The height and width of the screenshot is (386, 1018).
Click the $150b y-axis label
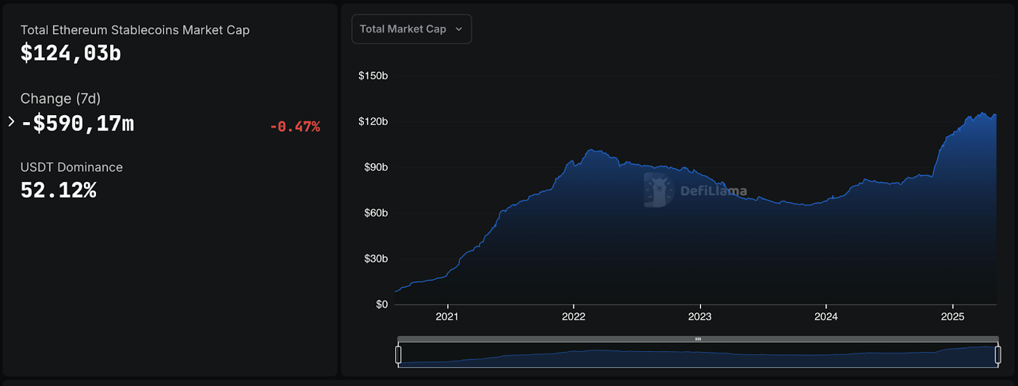(x=373, y=76)
